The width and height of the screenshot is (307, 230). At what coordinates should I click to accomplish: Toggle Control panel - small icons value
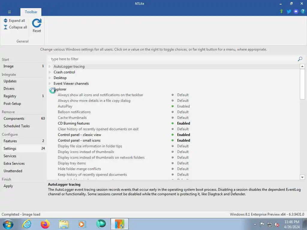pos(184,140)
